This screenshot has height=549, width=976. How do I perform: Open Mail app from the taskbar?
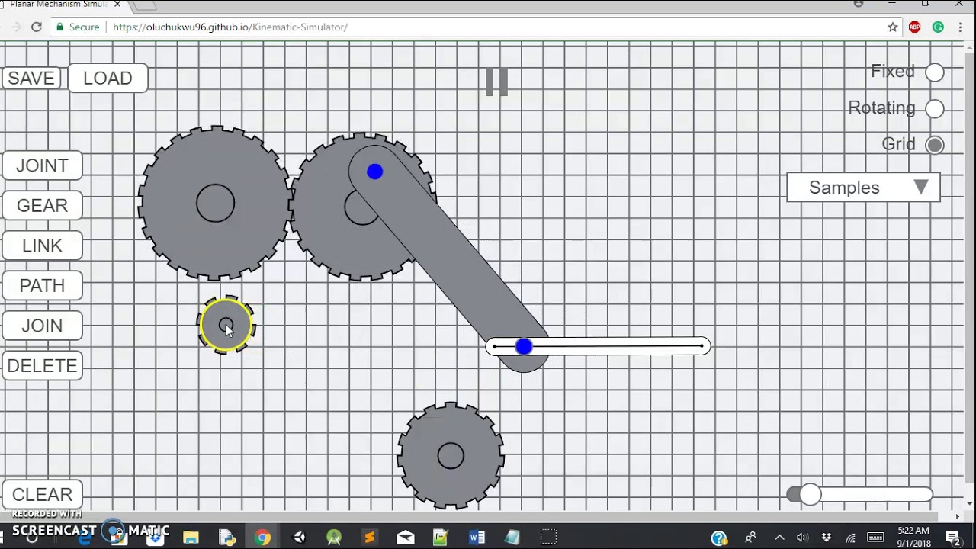click(x=406, y=538)
